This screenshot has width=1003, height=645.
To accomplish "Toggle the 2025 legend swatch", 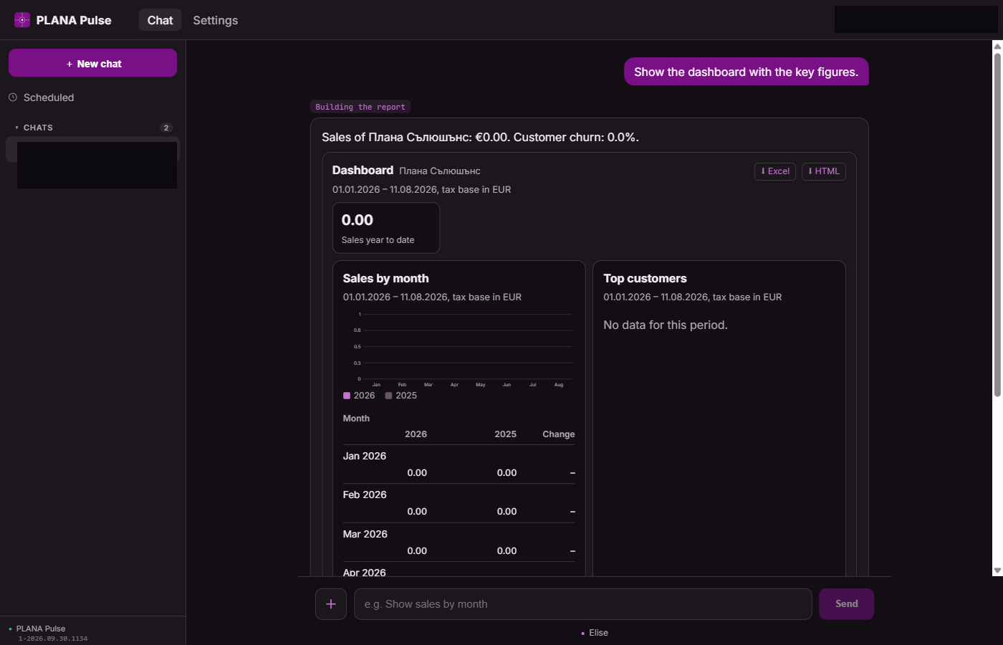I will (388, 396).
